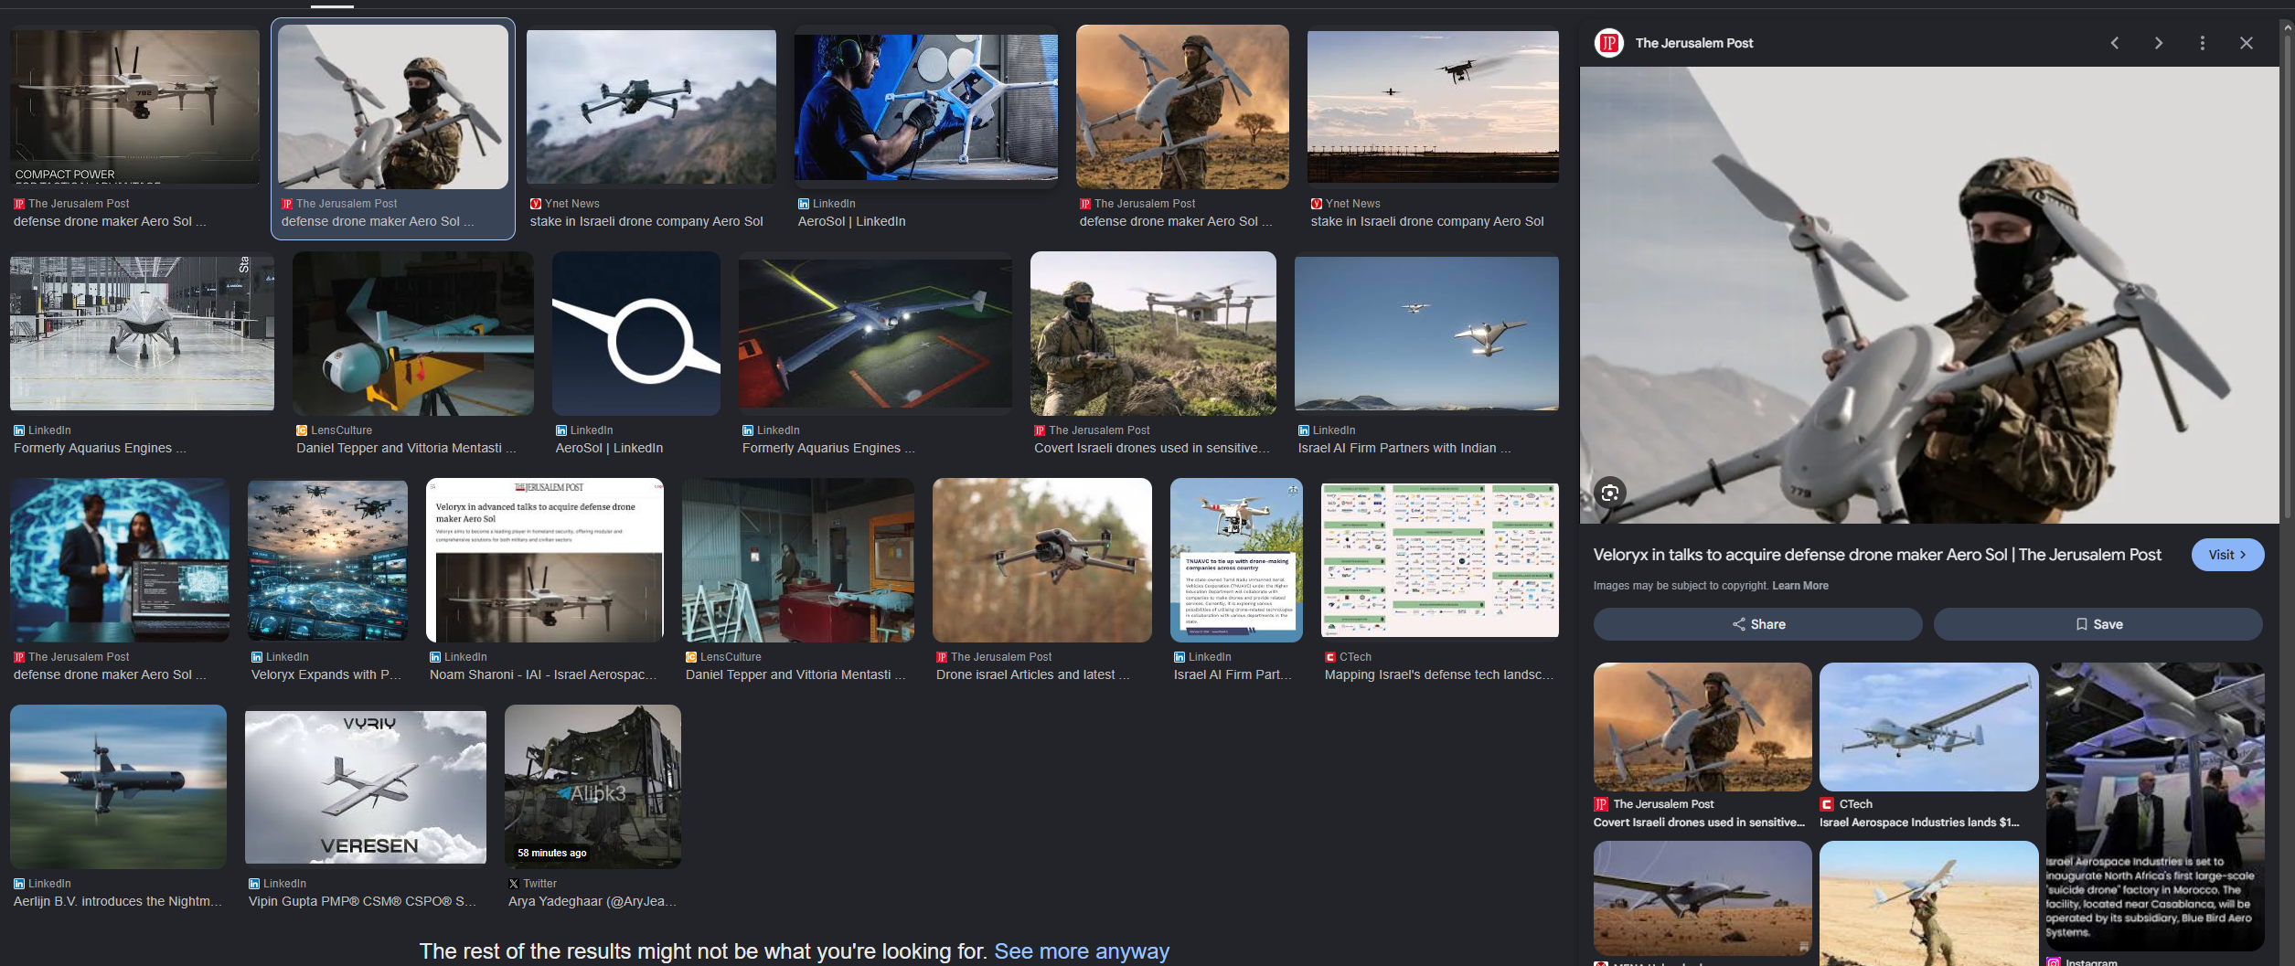
Task: Click LinkedIn icon on Noam Sharoni result
Action: tap(435, 657)
